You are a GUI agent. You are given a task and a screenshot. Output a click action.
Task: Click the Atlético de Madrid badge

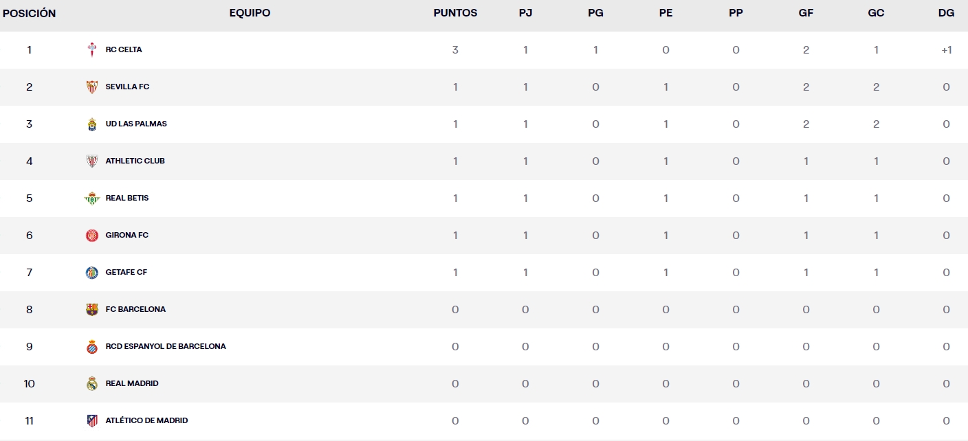point(92,421)
